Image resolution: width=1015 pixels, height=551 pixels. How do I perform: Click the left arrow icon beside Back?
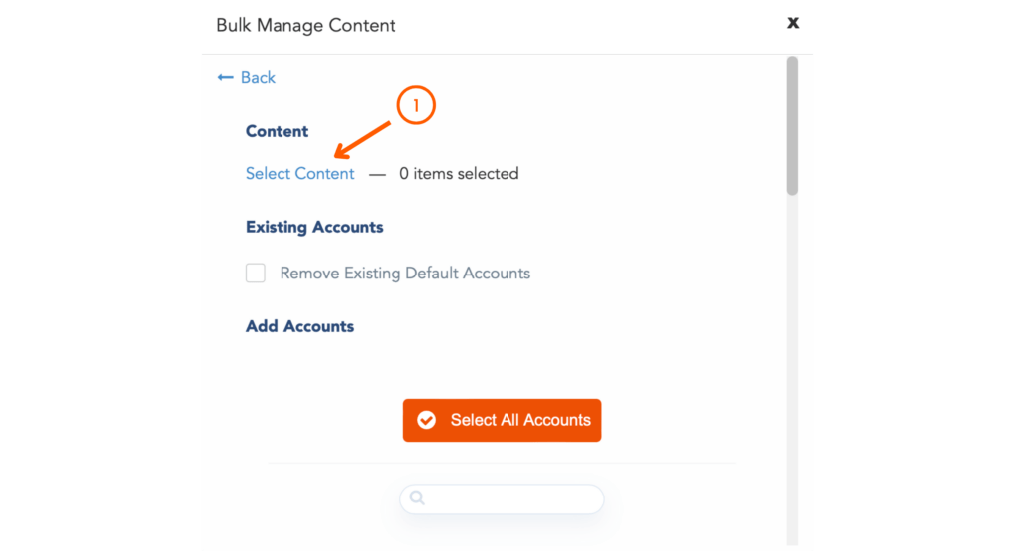[225, 77]
